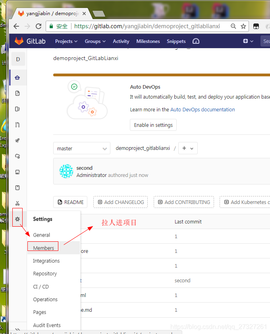Select Integrations in the Settings flyout
270x334 pixels.
(x=46, y=261)
